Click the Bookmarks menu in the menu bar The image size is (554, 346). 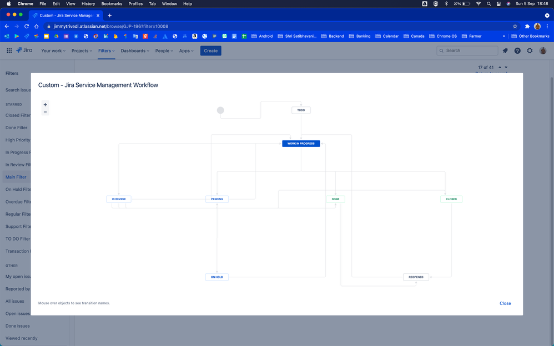point(112,3)
